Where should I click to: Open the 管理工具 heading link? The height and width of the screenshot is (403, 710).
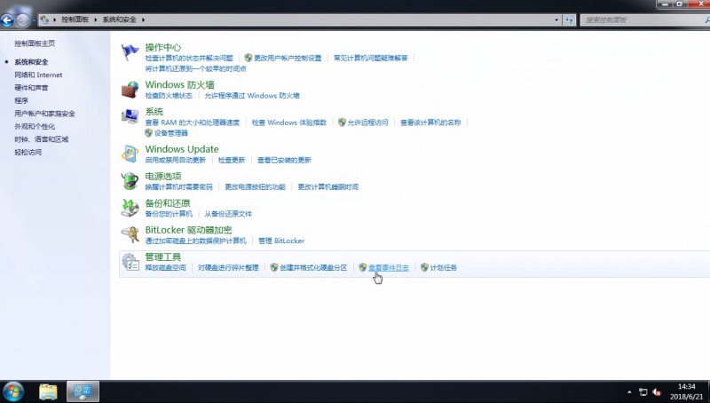tap(163, 257)
